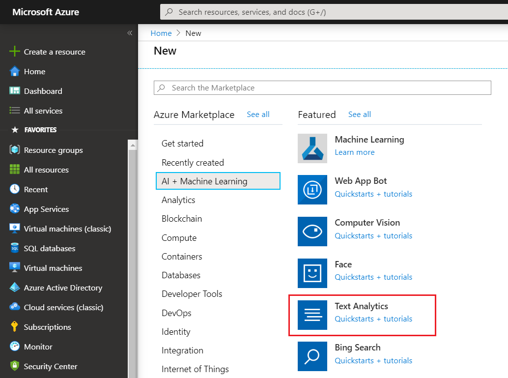The height and width of the screenshot is (378, 508).
Task: Choose AI + Machine Learning category
Action: point(218,181)
